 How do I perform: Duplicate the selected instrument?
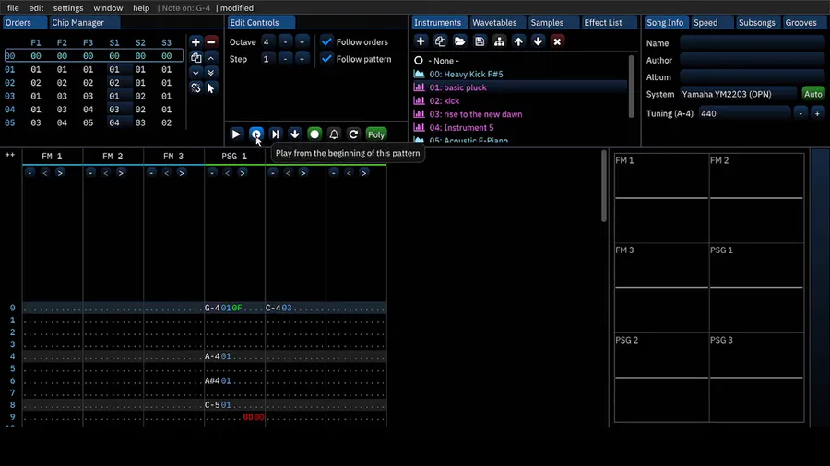(440, 41)
